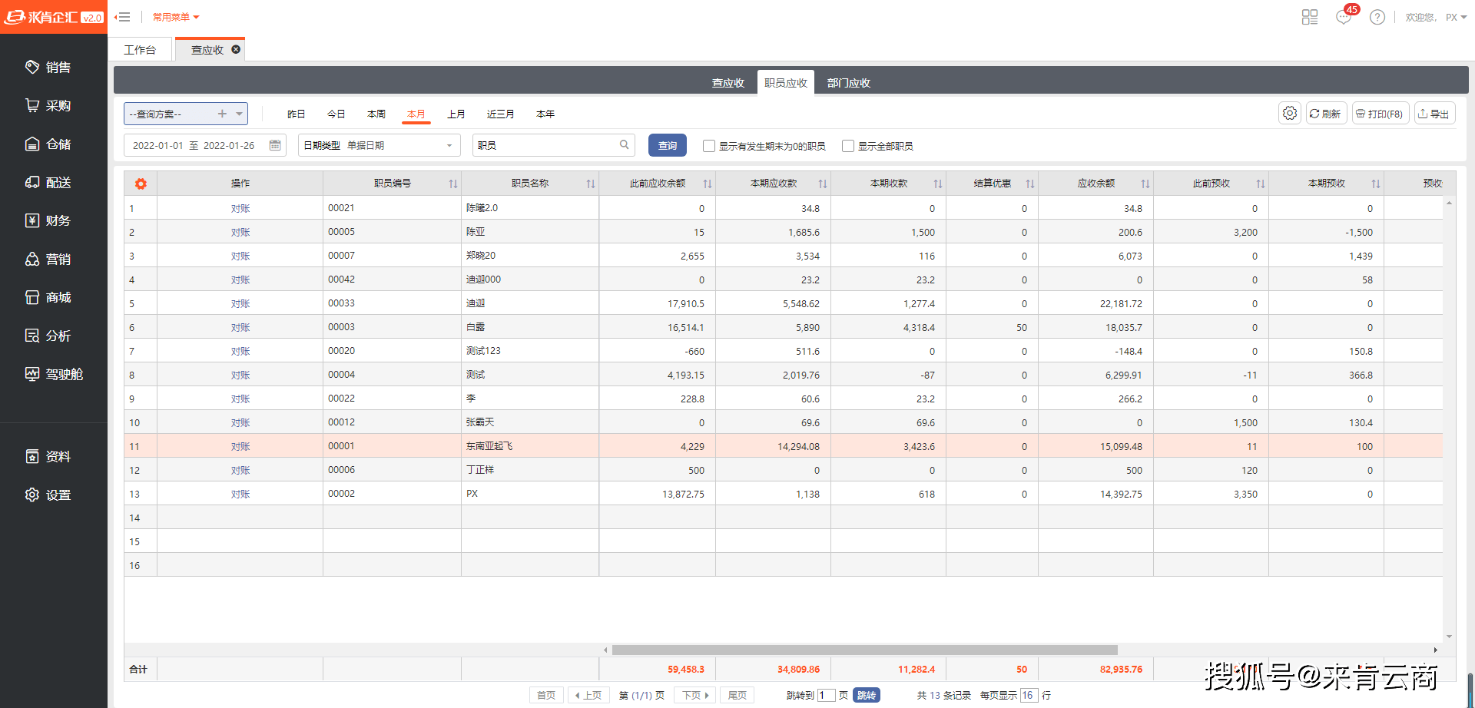Open the 资料 sidebar module
The width and height of the screenshot is (1475, 708).
coord(48,457)
